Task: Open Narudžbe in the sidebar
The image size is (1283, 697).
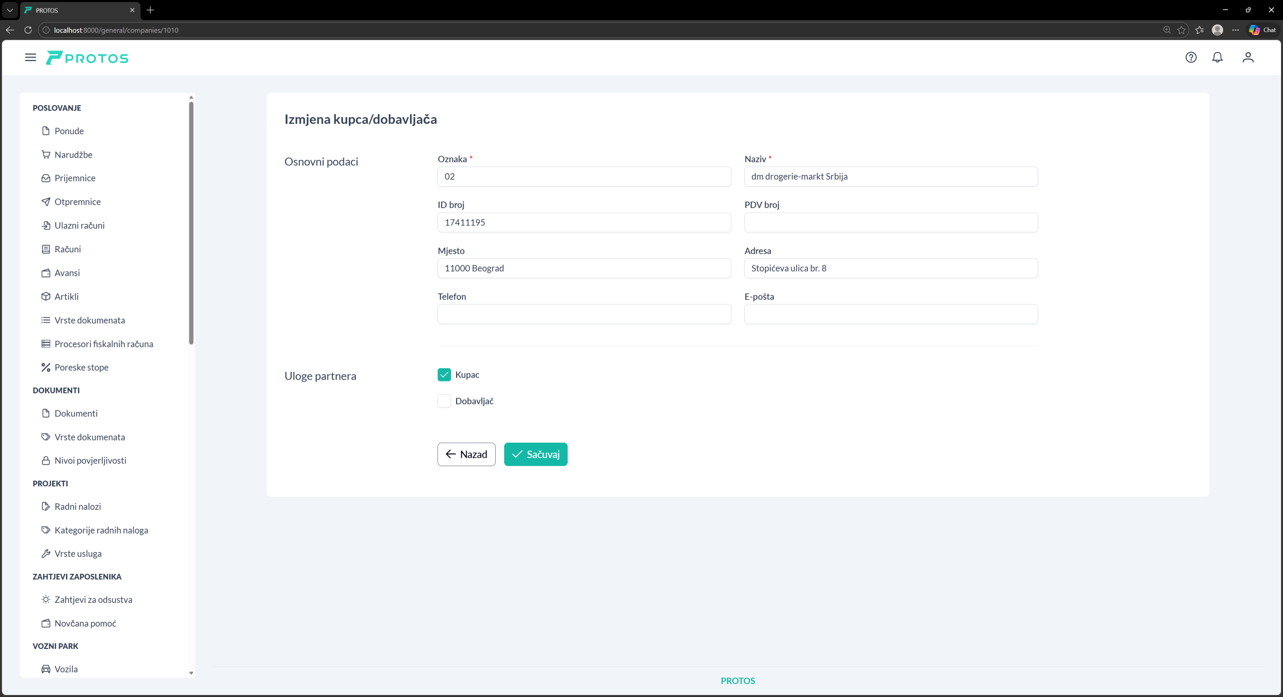Action: tap(73, 155)
